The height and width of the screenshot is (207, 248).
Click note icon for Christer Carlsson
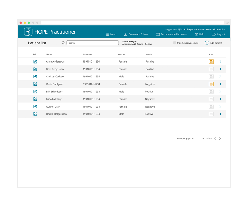pyautogui.click(x=211, y=76)
